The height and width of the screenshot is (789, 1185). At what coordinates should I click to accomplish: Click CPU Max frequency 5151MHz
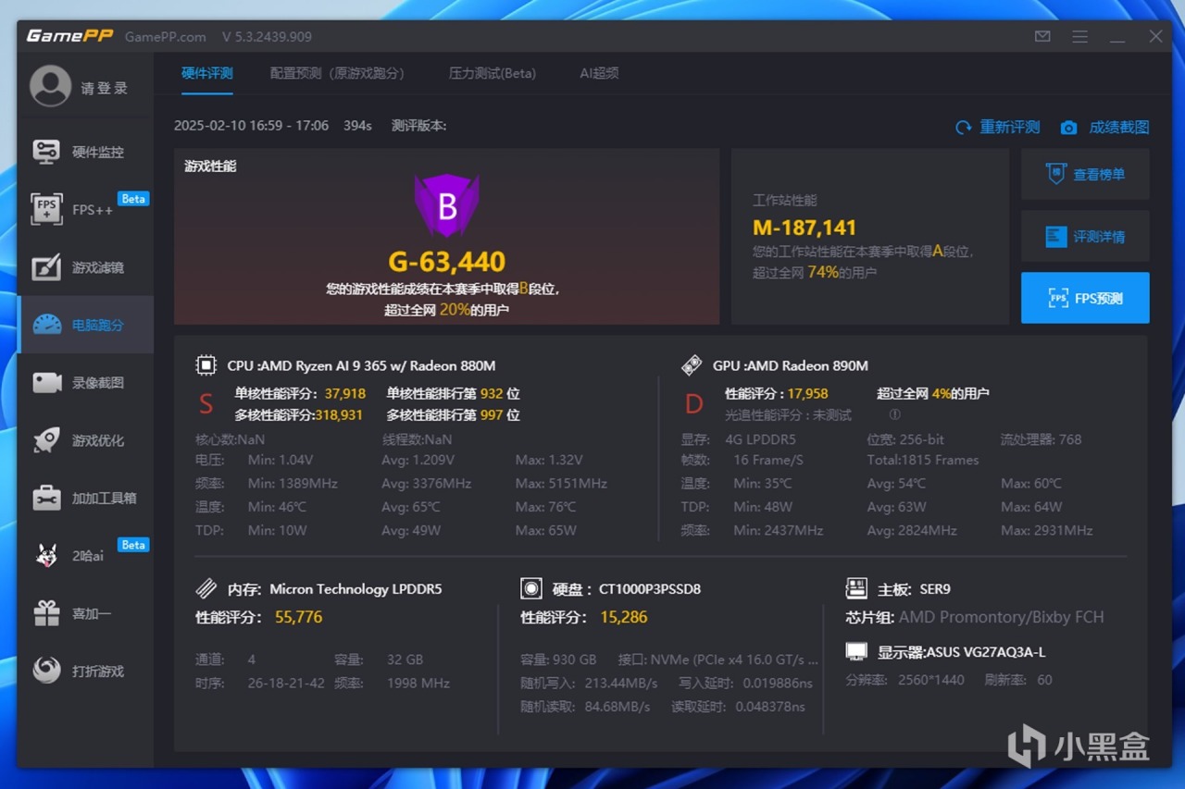(561, 484)
